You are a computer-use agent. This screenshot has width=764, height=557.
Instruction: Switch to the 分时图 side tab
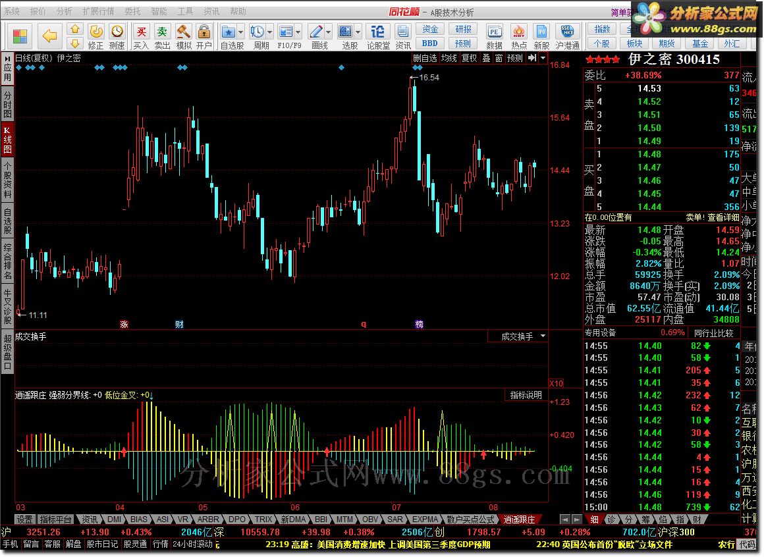click(x=7, y=103)
